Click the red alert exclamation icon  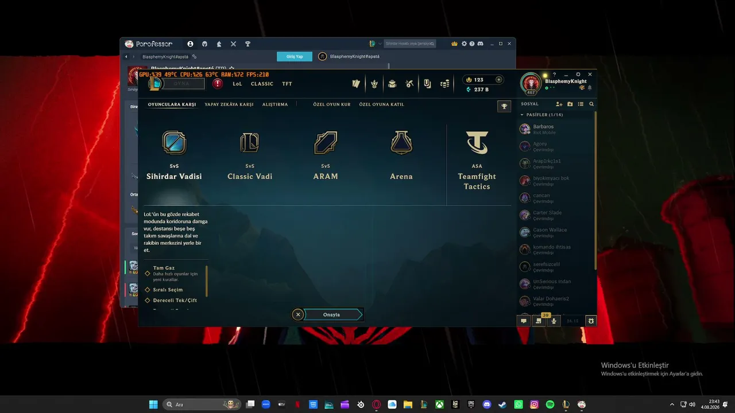point(218,84)
